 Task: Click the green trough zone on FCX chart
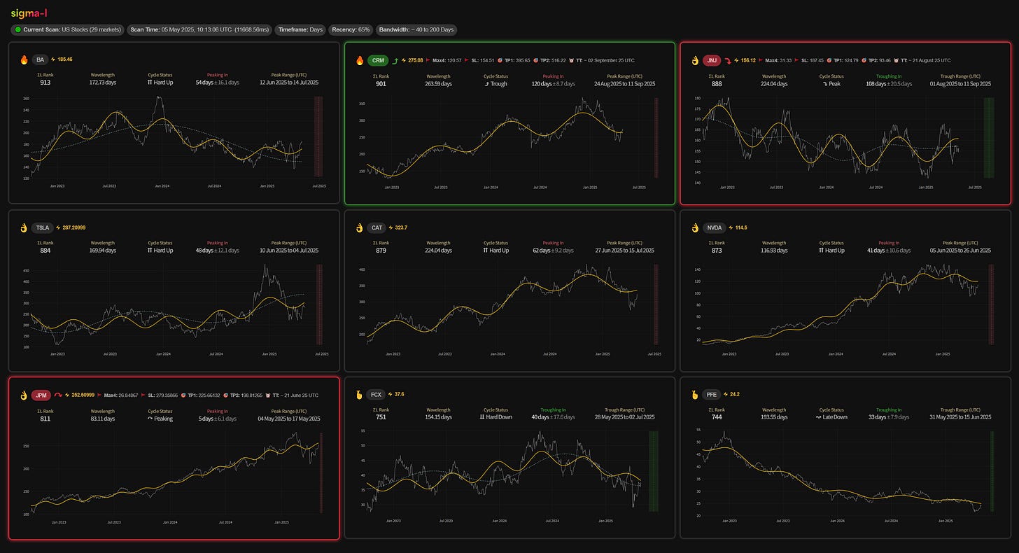pyautogui.click(x=653, y=472)
